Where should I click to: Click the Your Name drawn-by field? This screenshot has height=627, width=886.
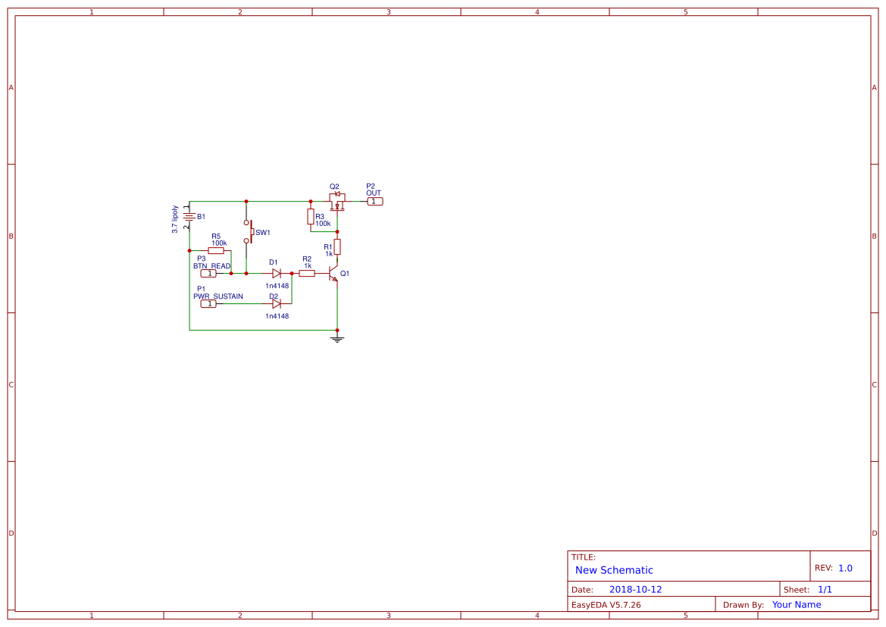[796, 604]
